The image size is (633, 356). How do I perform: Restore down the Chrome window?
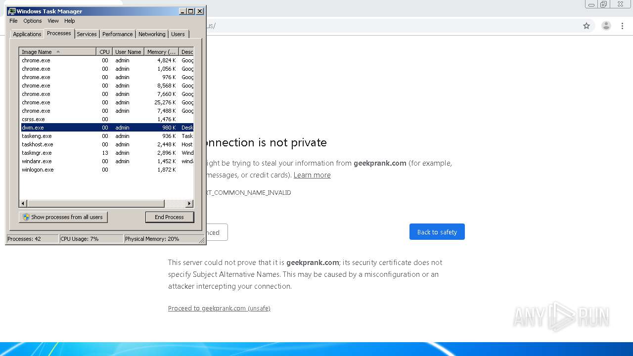(604, 4)
